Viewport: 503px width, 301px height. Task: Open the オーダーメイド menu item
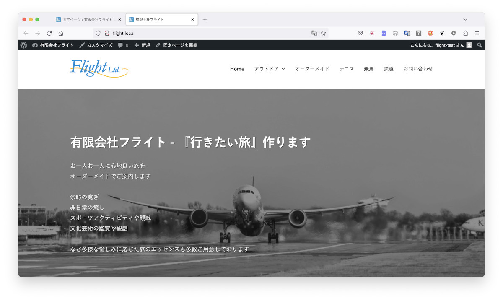[x=312, y=69]
